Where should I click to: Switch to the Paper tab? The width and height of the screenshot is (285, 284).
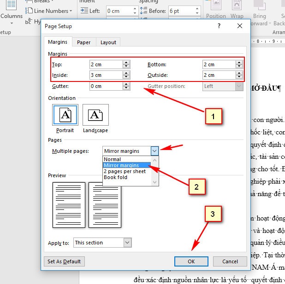pos(83,42)
